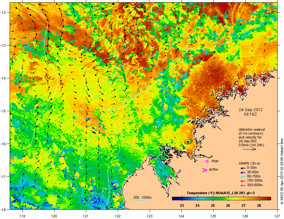Click the 0-30m depth range label

pyautogui.click(x=252, y=168)
